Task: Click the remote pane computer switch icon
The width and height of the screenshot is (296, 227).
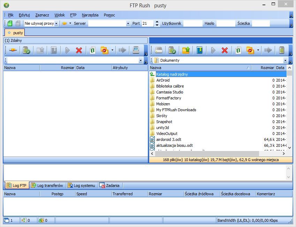Action: coord(136,50)
